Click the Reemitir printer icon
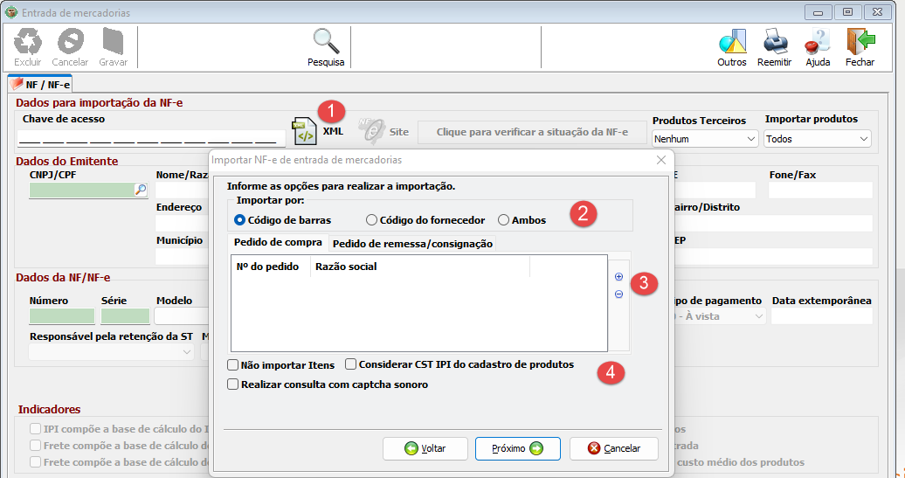905x478 pixels. point(774,41)
